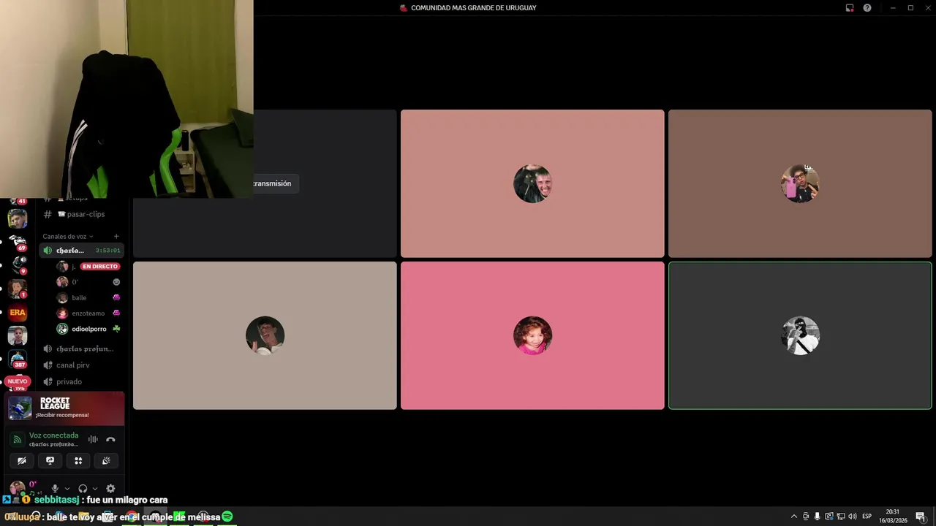The image size is (936, 526).
Task: Open voice noise suppression waveform icon
Action: point(93,439)
